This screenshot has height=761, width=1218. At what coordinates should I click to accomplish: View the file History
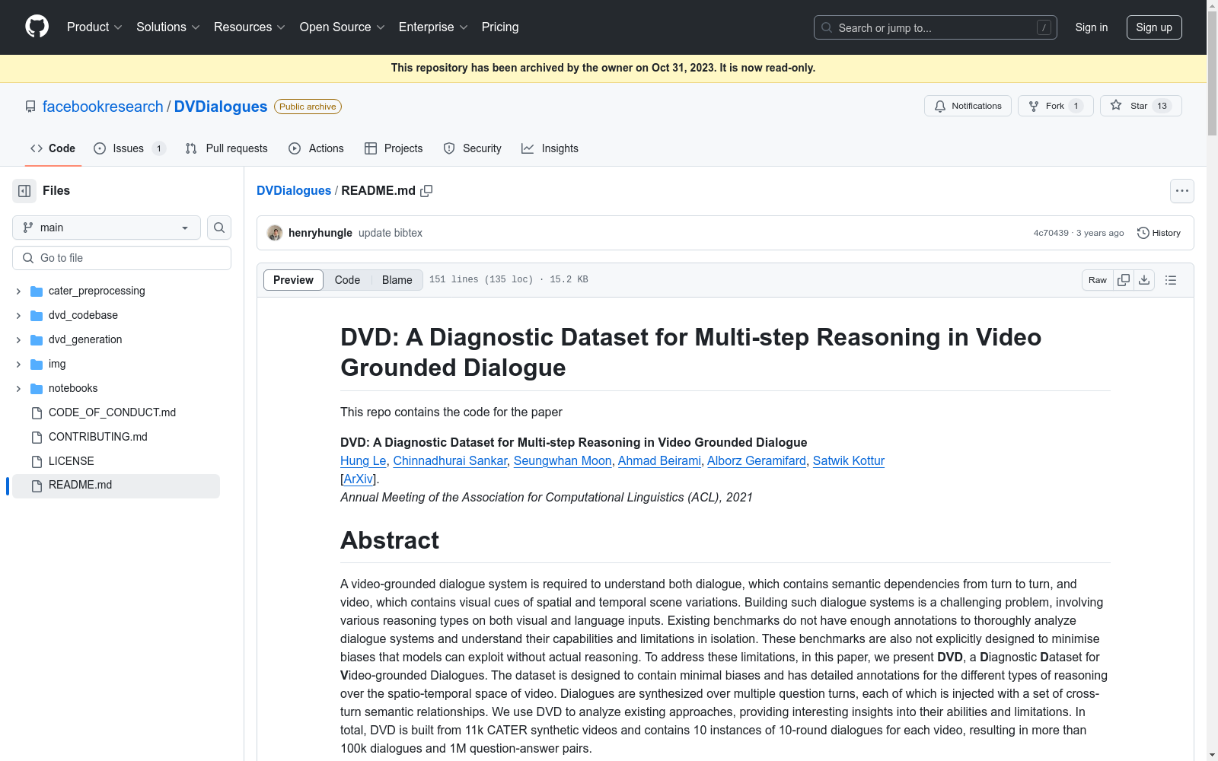(x=1159, y=233)
